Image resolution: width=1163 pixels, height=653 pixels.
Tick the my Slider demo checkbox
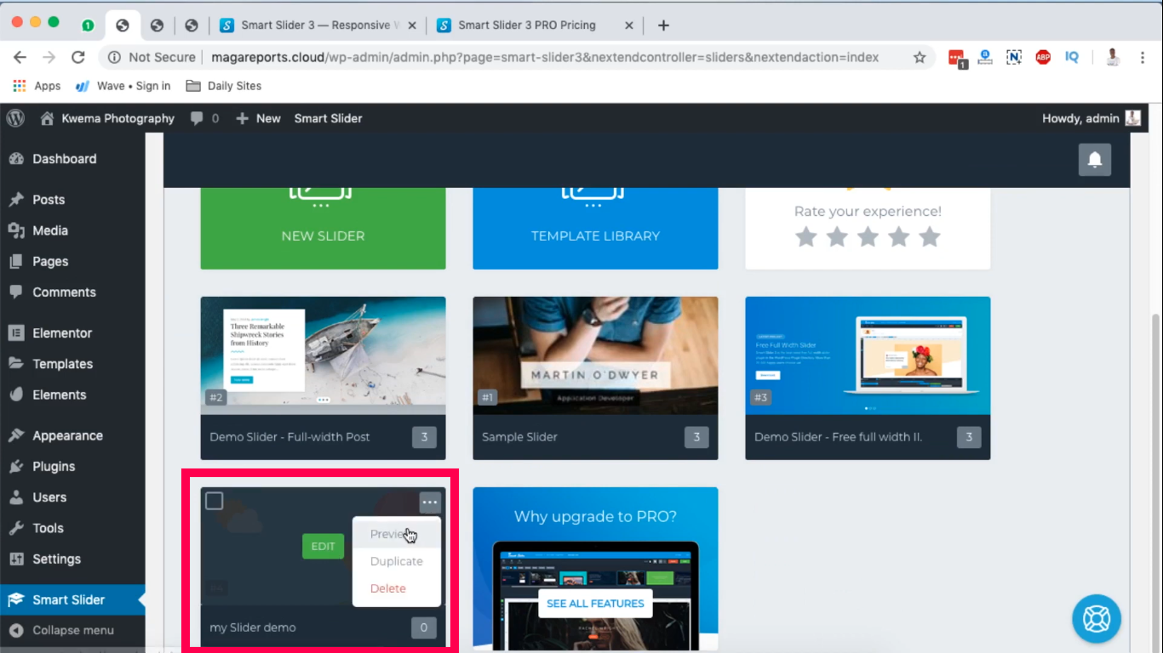pos(215,501)
